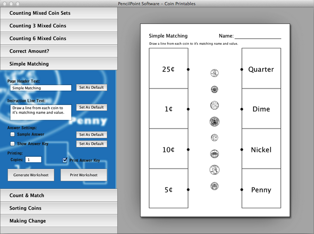This screenshot has width=314, height=234.
Task: Expand the Counting Mixed Coin Sets section
Action: pos(59,13)
